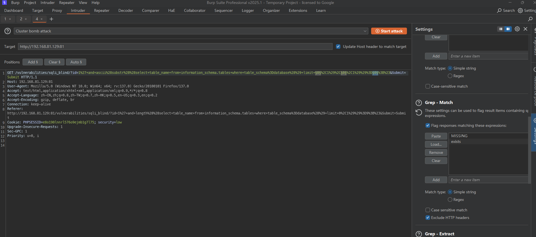Switch to the Dashboard tab
This screenshot has width=536, height=237.
[x=14, y=10]
